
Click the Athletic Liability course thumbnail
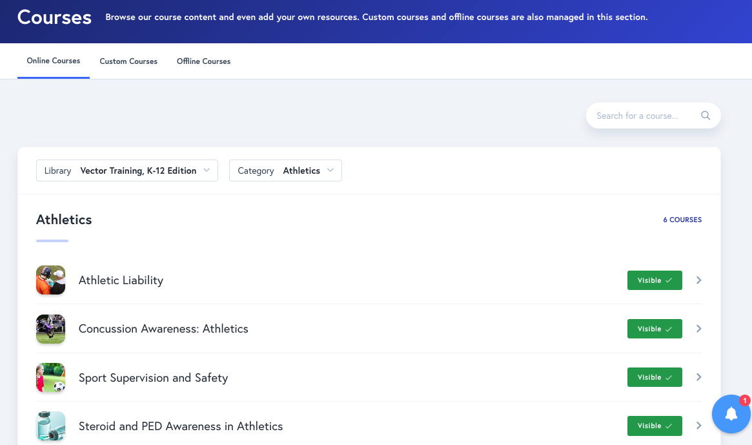(x=50, y=280)
